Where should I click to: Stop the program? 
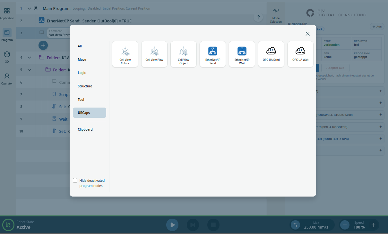pyautogui.click(x=213, y=225)
